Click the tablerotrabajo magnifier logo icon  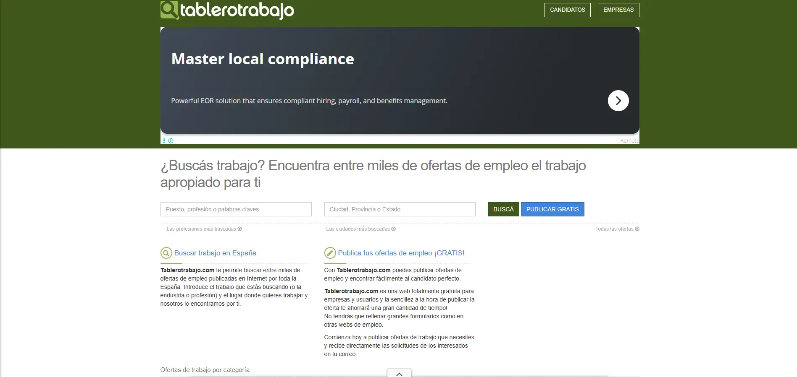[169, 10]
